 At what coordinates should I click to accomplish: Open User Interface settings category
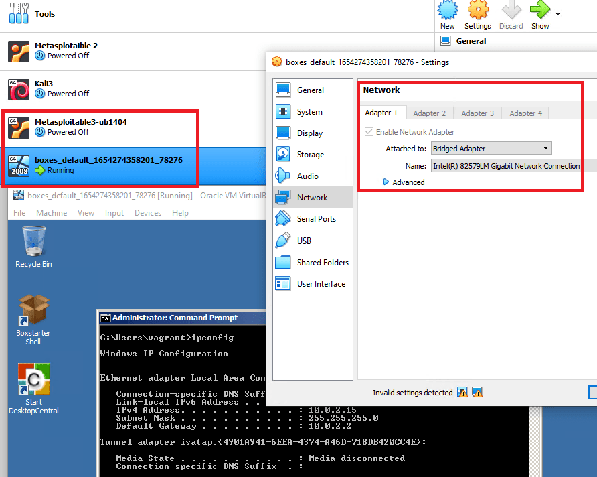(x=313, y=283)
